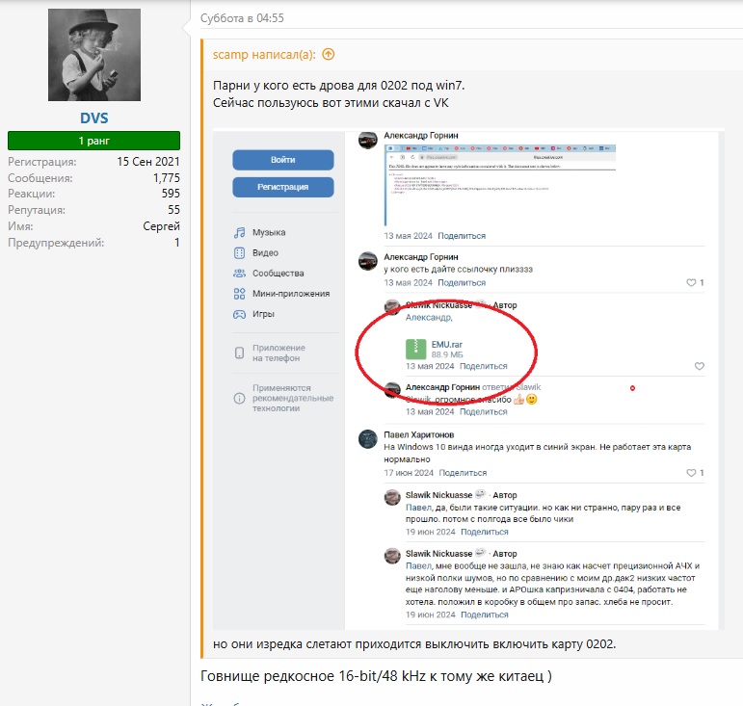Like Павел Харитонов's comment heart icon
Screen dimensions: 743x706
pyautogui.click(x=691, y=473)
